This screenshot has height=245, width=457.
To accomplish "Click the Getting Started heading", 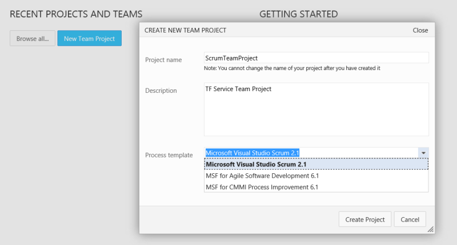I will pyautogui.click(x=298, y=14).
